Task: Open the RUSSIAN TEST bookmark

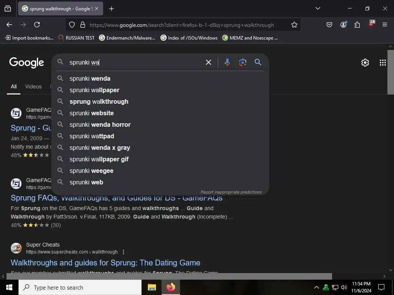Action: pyautogui.click(x=77, y=38)
